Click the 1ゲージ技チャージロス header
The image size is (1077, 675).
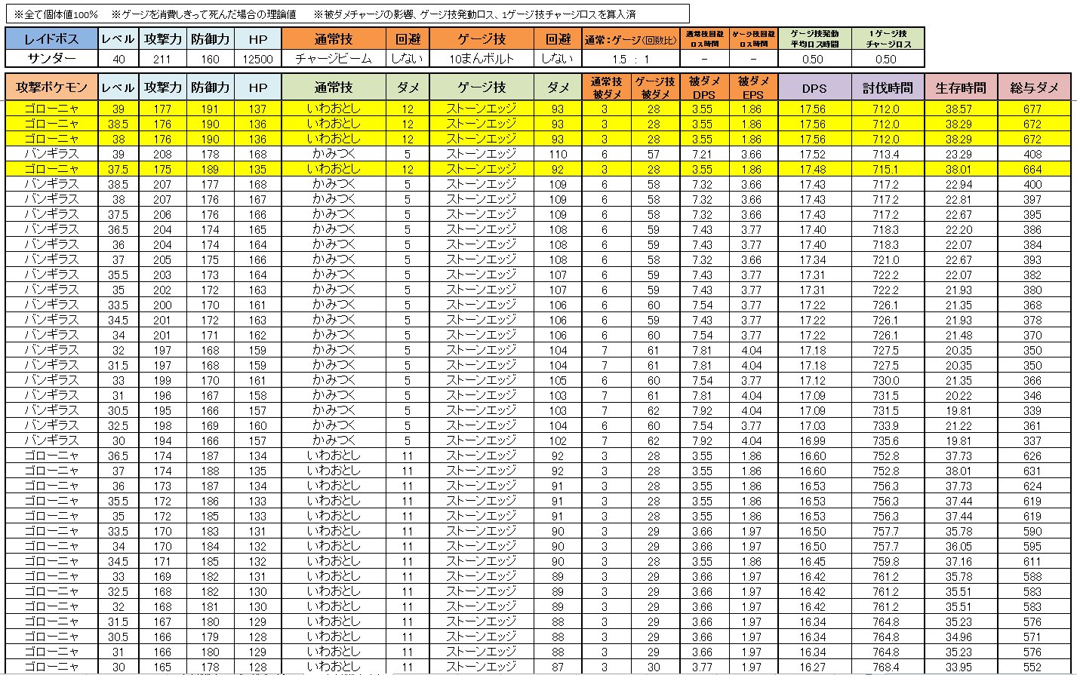click(x=888, y=39)
